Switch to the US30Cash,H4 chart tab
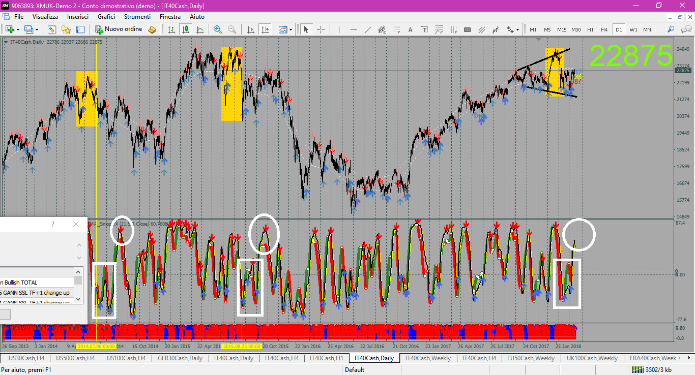 [x=27, y=358]
